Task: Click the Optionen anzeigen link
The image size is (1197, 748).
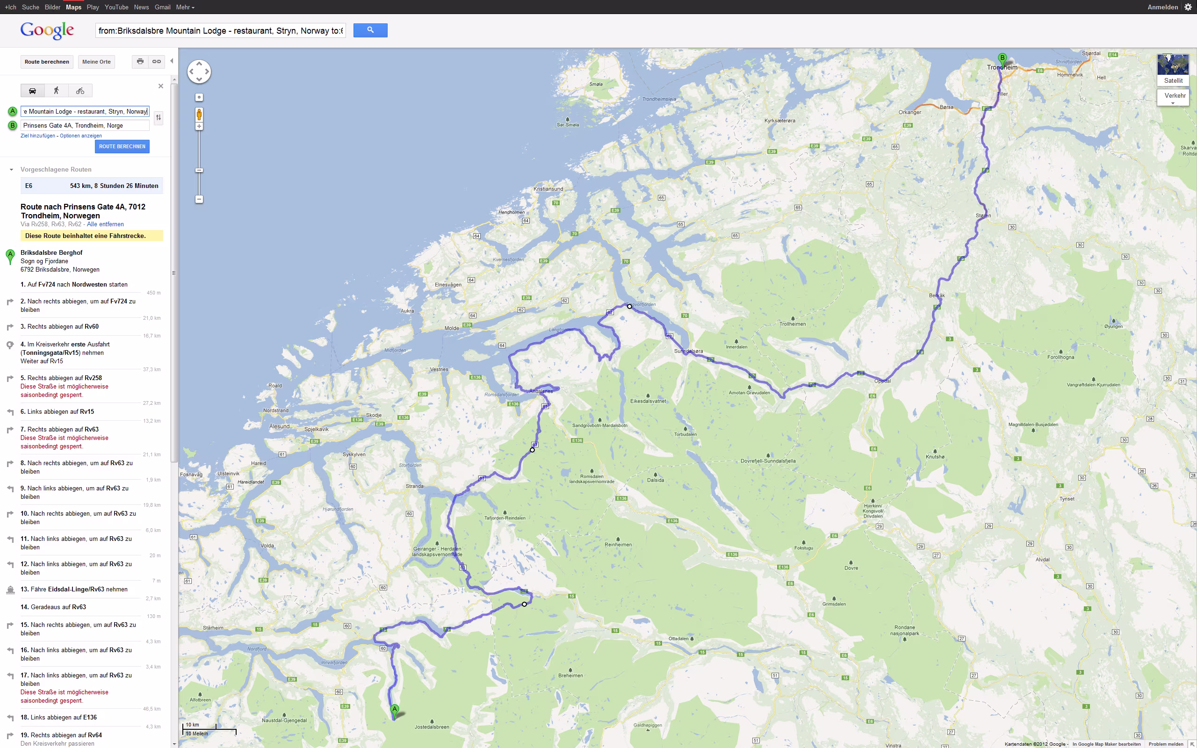Action: tap(80, 136)
